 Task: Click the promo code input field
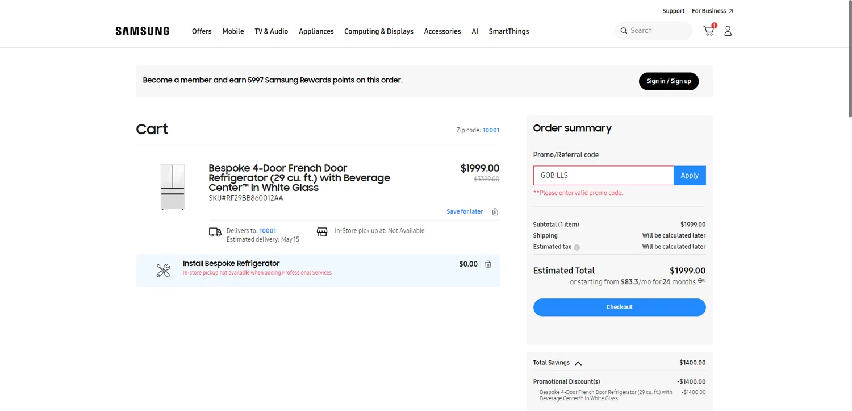pyautogui.click(x=603, y=176)
